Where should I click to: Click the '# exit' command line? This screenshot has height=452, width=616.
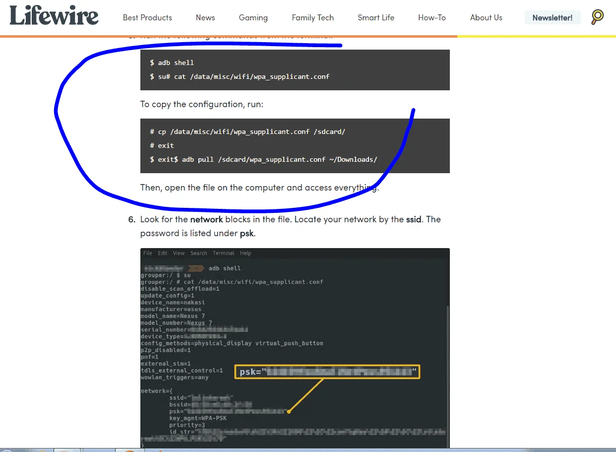tap(162, 145)
